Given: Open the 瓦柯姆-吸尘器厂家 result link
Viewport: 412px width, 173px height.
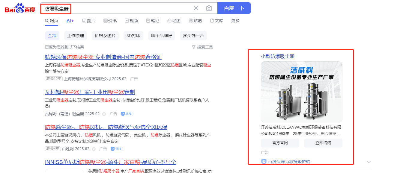Looking at the screenshot, I should point(90,92).
